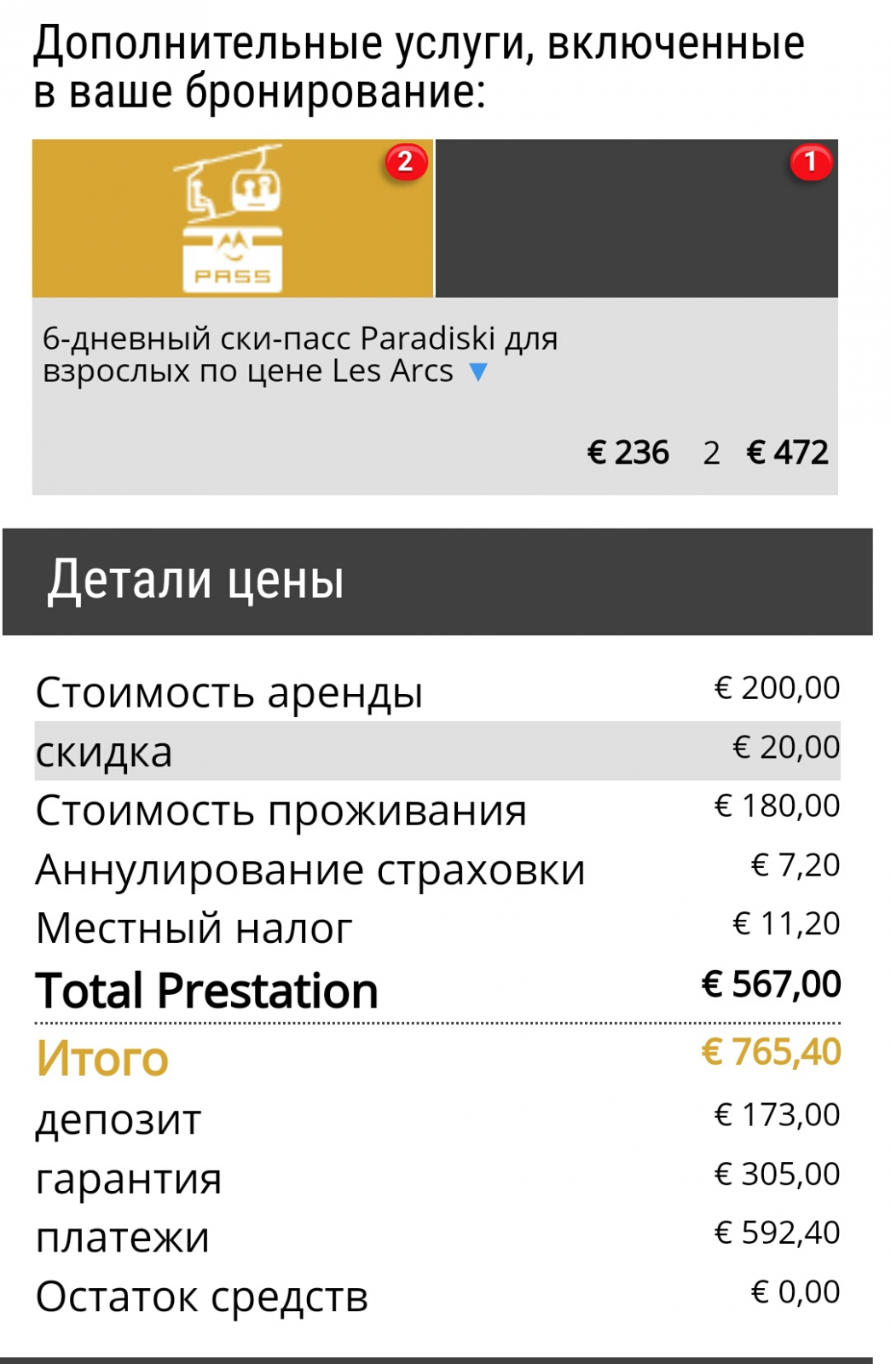Select the Стоимость проживания line
Image resolution: width=891 pixels, height=1364 pixels.
437,809
